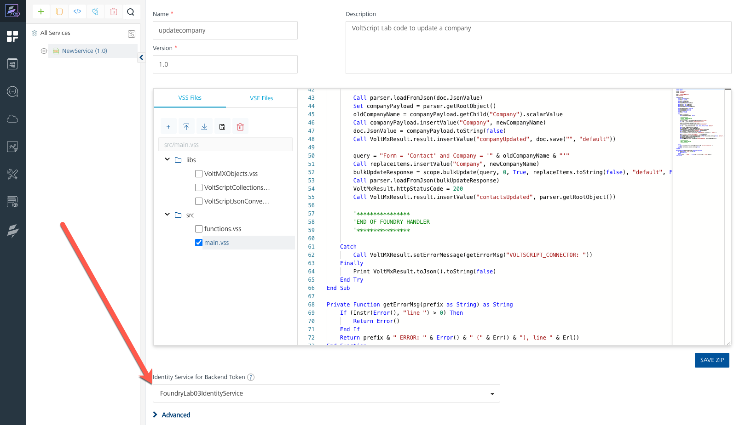This screenshot has width=751, height=425.
Task: Check the VoltScriptJsonConverter checkbox
Action: [x=199, y=201]
